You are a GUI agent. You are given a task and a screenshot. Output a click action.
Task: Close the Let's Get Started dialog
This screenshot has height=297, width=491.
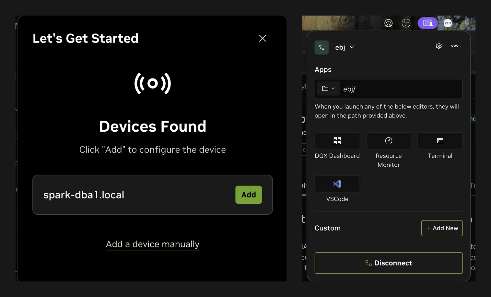(x=263, y=38)
